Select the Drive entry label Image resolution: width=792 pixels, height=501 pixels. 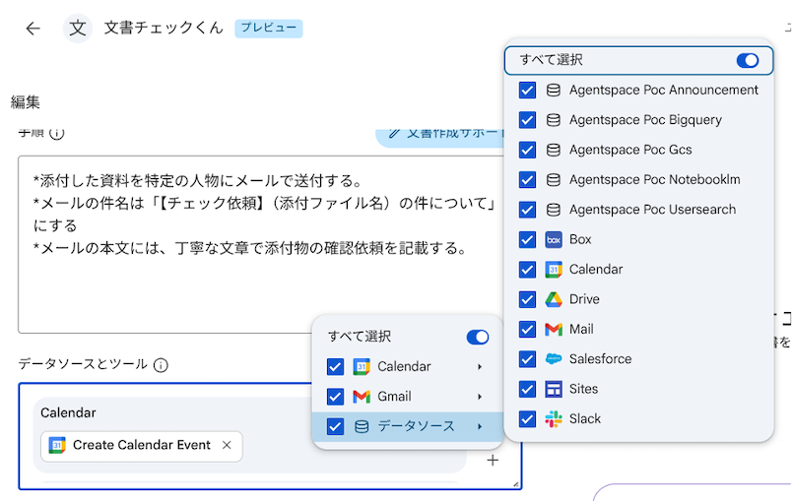point(584,299)
